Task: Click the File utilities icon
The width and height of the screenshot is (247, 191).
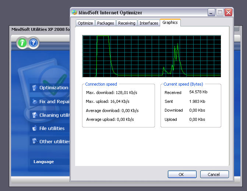Action: pos(35,128)
